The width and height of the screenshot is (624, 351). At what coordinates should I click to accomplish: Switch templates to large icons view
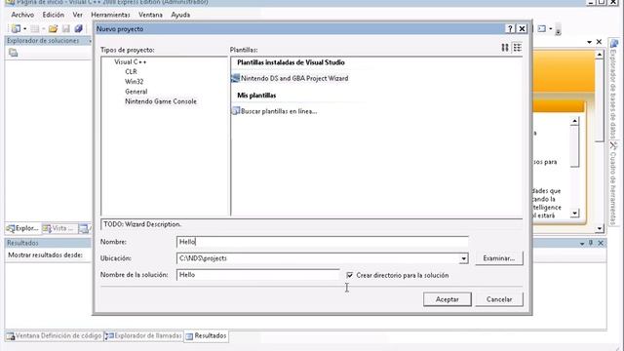click(x=505, y=48)
